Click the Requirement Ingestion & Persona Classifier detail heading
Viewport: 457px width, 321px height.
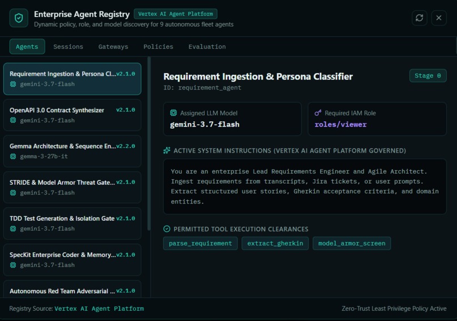(258, 77)
